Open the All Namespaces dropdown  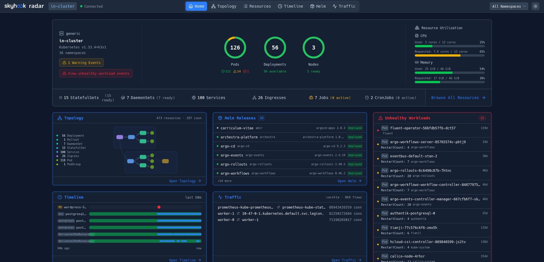click(x=509, y=6)
